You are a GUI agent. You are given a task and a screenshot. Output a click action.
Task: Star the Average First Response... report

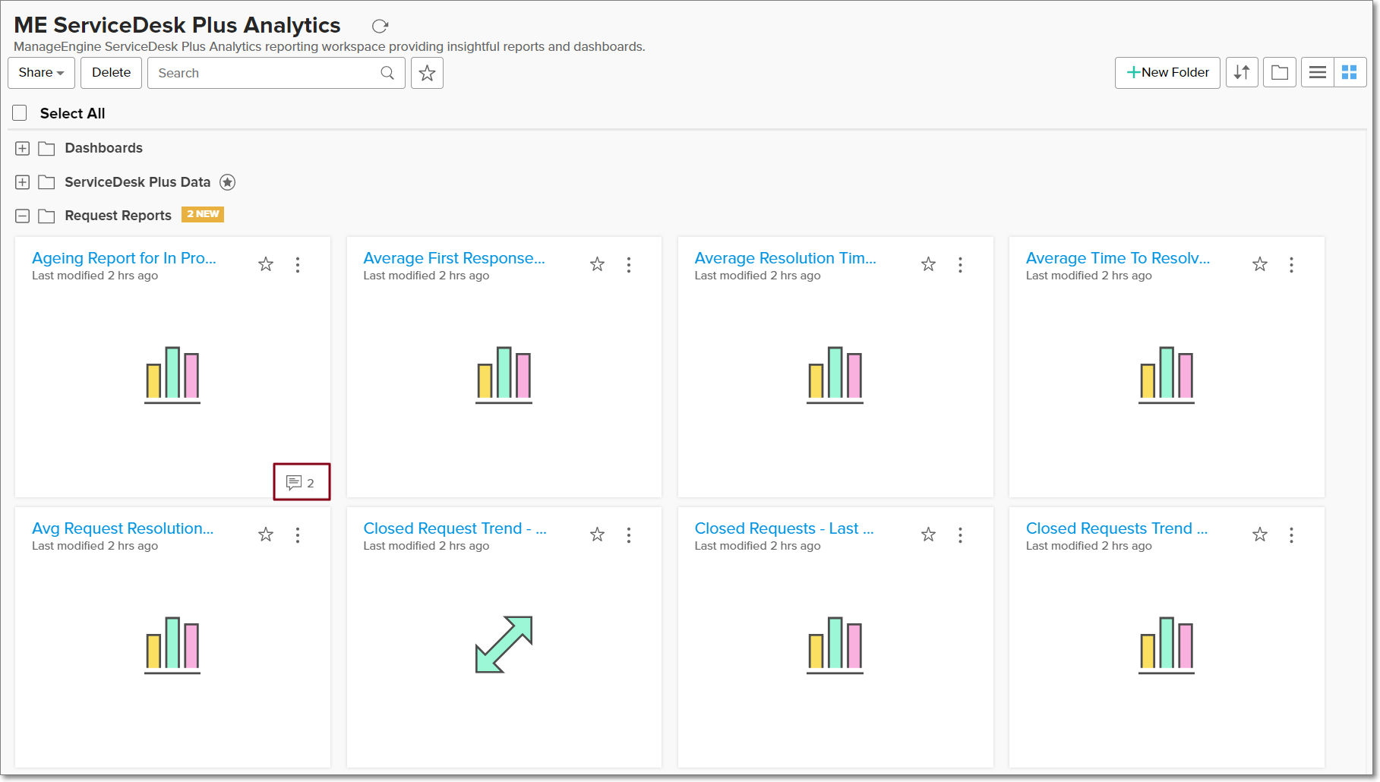coord(597,264)
